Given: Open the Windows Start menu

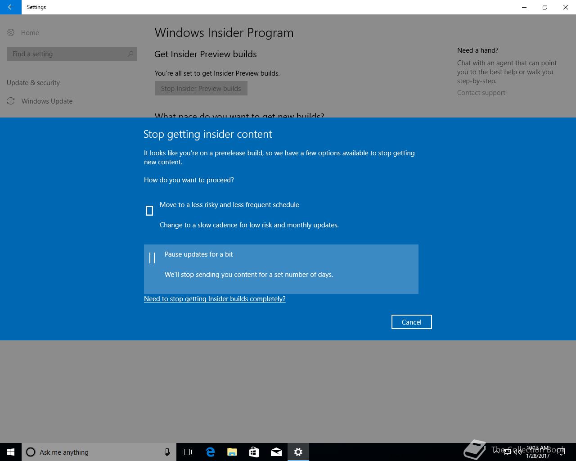Looking at the screenshot, I should pyautogui.click(x=11, y=452).
